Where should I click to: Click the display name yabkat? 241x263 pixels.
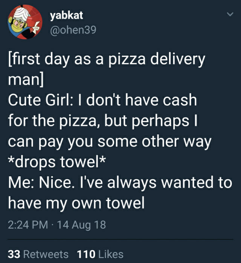(x=66, y=15)
